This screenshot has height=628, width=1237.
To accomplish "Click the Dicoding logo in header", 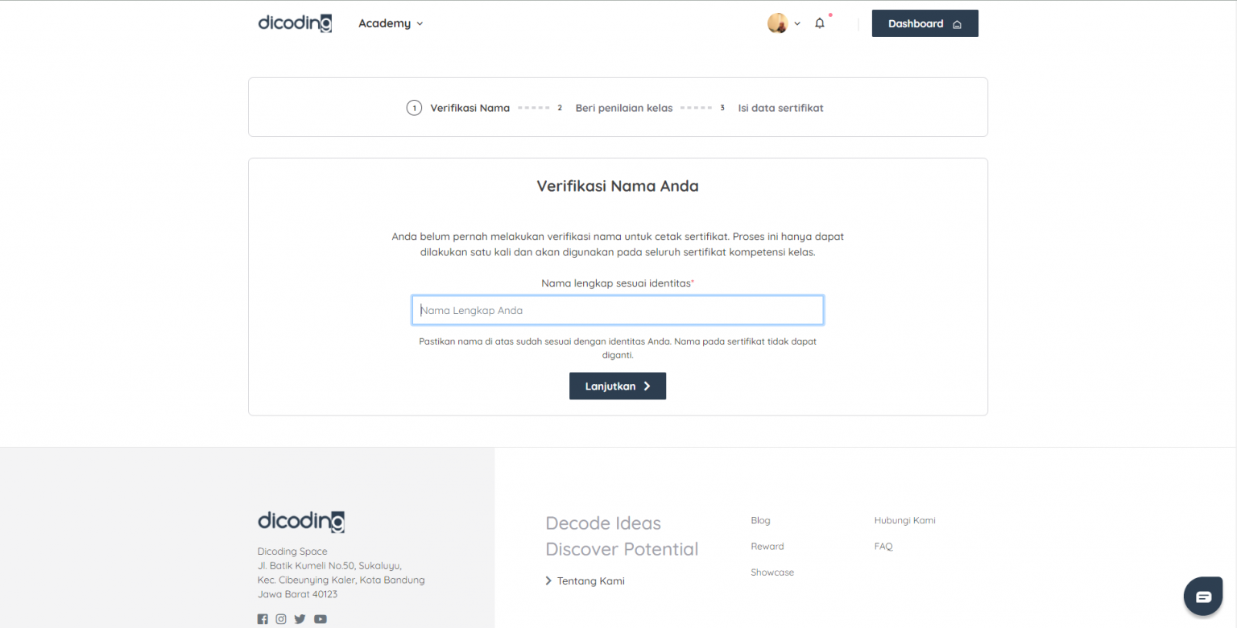I will pos(295,23).
